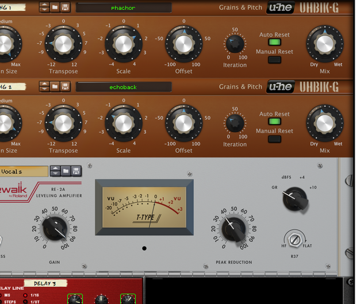Click Iteration knob on phachor device
This screenshot has width=356, height=304.
235,44
